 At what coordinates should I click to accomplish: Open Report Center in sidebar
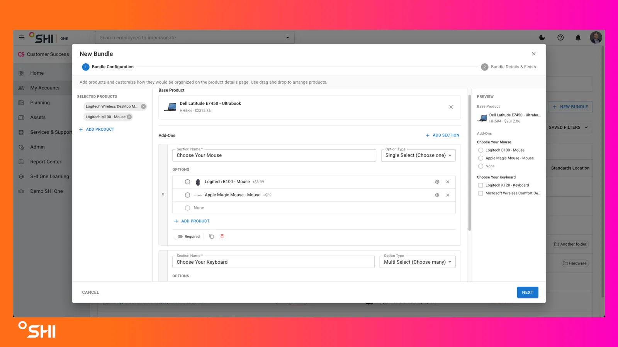(x=46, y=162)
